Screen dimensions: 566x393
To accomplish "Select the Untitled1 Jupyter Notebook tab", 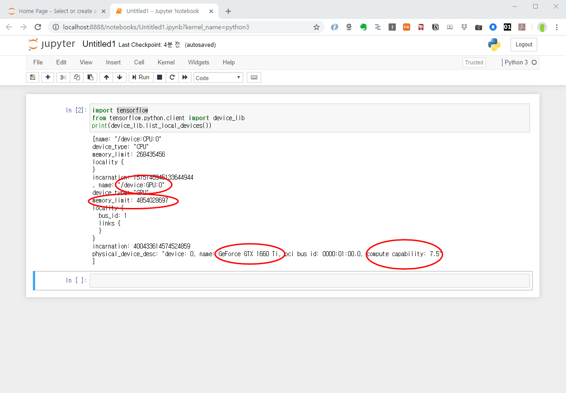I will click(x=163, y=11).
